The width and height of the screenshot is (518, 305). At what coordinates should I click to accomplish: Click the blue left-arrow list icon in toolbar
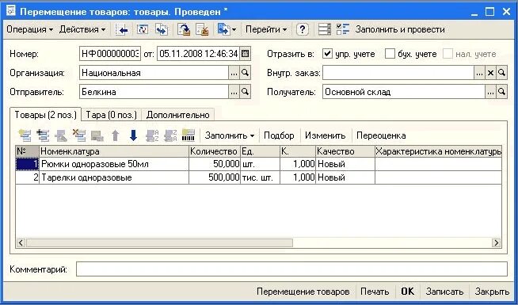tap(121, 30)
